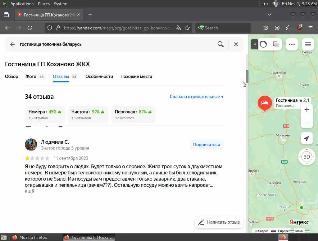Clear the search query with X
Screen dimensions: 318x241
pyautogui.click(x=236, y=44)
